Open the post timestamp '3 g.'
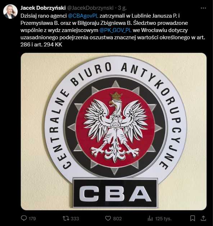Screen dimensions: 213x226 pos(122,8)
